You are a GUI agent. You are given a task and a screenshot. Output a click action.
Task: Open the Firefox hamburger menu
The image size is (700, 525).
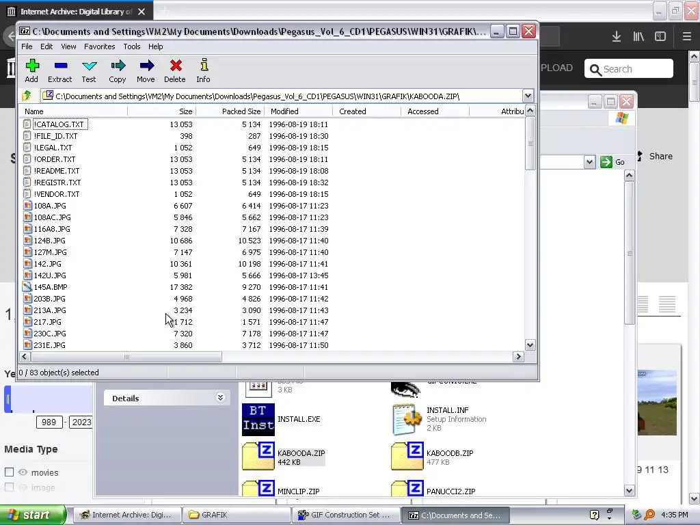pyautogui.click(x=686, y=37)
